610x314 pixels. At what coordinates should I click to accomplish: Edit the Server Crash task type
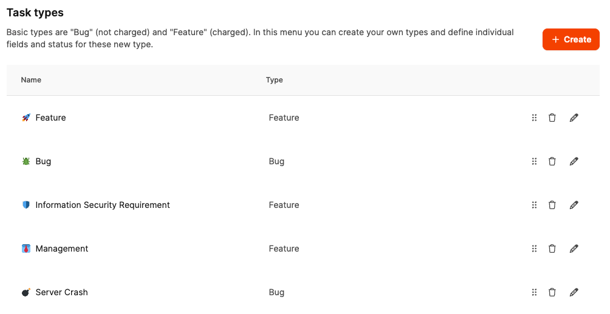(574, 292)
